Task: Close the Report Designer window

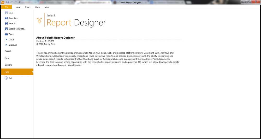Action: pos(256,2)
